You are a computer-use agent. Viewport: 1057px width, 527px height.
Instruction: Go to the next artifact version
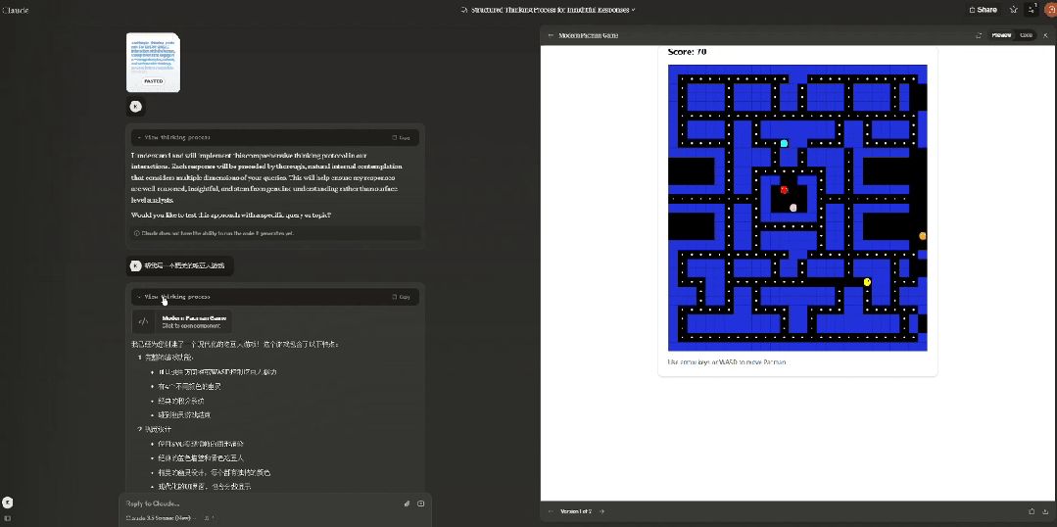click(602, 511)
